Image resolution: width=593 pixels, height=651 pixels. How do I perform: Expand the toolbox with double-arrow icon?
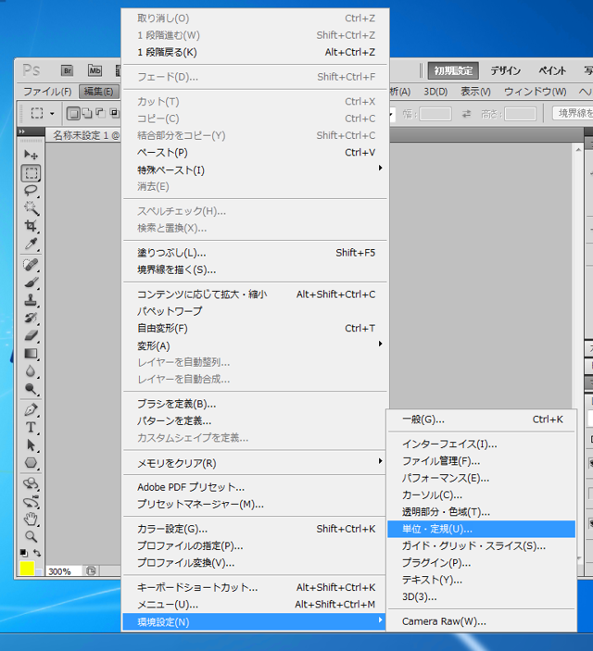21,131
